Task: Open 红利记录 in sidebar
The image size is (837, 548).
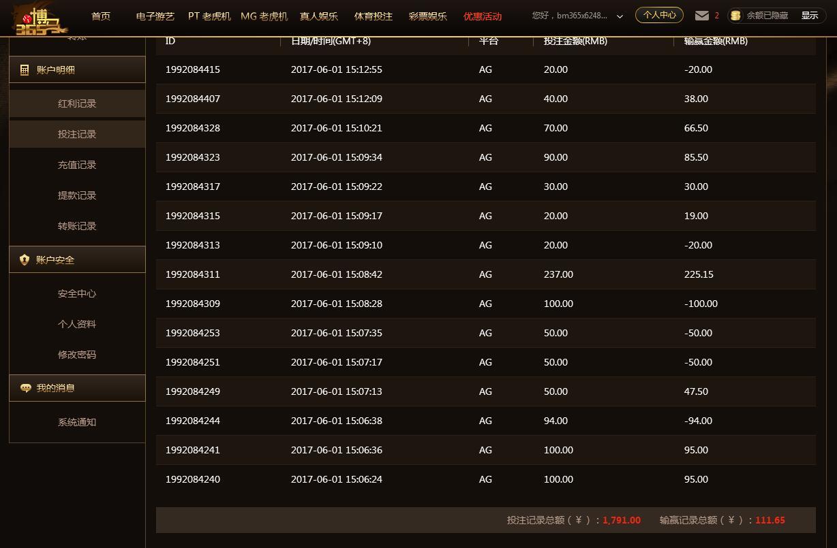Action: [77, 103]
